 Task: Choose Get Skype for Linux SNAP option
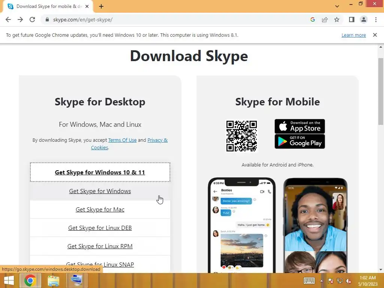pos(100,264)
